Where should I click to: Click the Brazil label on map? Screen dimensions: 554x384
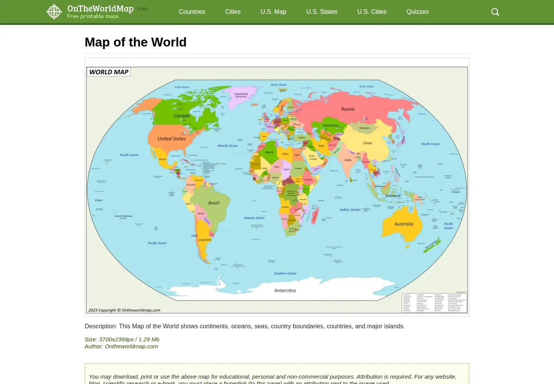(214, 203)
